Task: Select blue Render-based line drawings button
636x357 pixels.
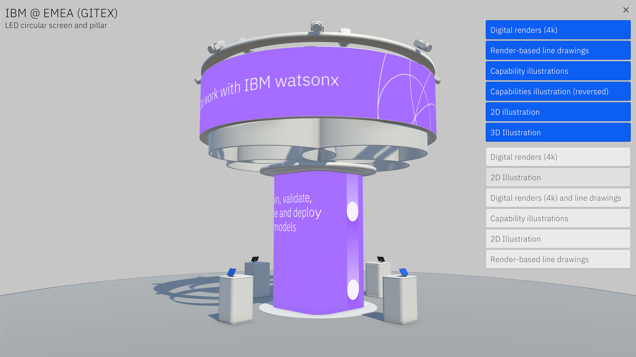Action: pyautogui.click(x=558, y=51)
